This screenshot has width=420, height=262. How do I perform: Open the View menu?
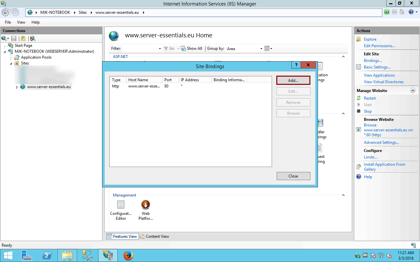pyautogui.click(x=21, y=22)
